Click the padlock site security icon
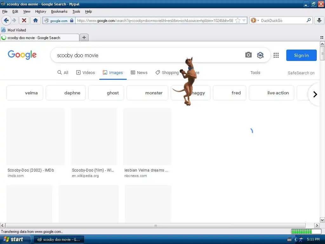Screen dimensions: 325x244 click(72, 21)
